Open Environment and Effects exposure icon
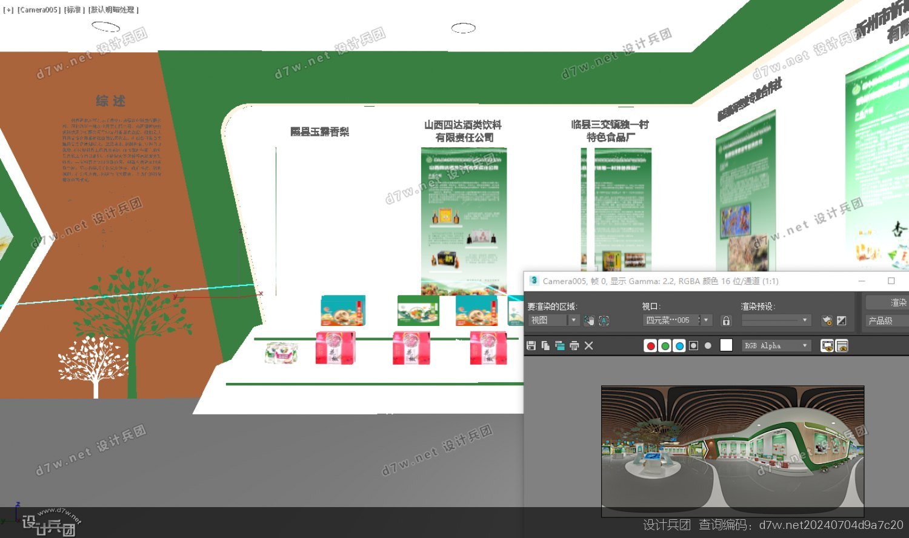 point(842,320)
